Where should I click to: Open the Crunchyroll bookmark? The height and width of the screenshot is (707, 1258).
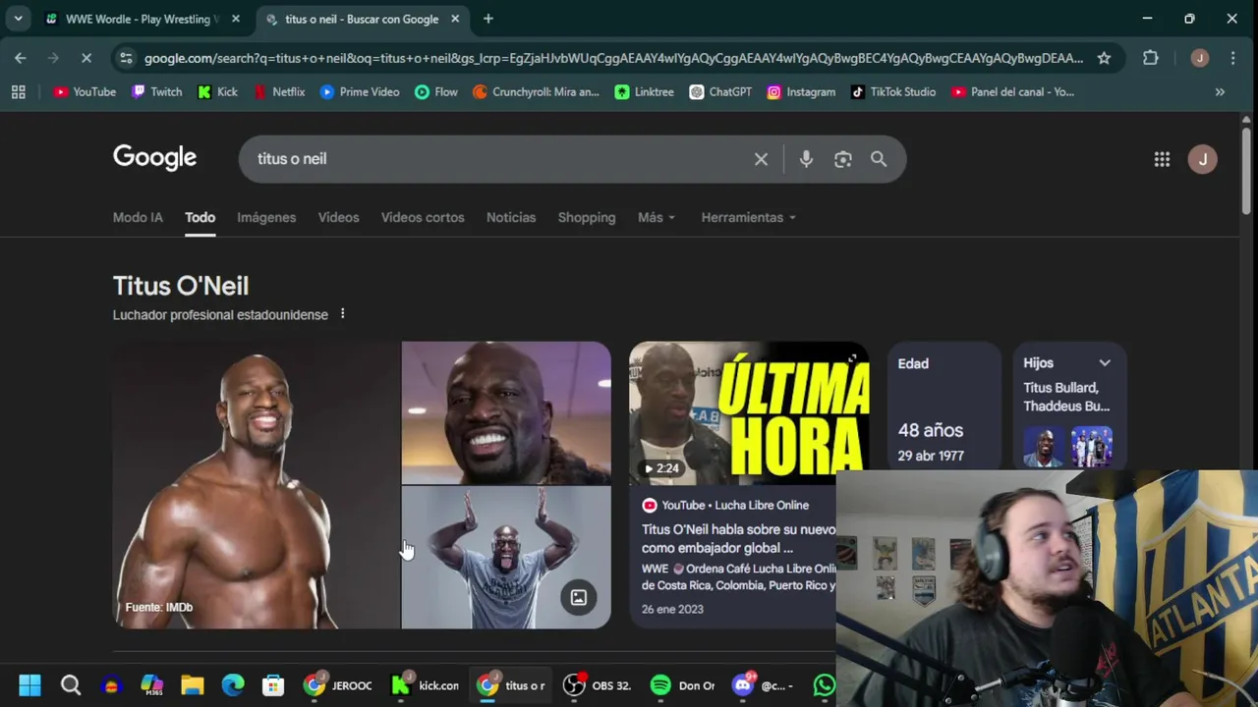pyautogui.click(x=536, y=91)
